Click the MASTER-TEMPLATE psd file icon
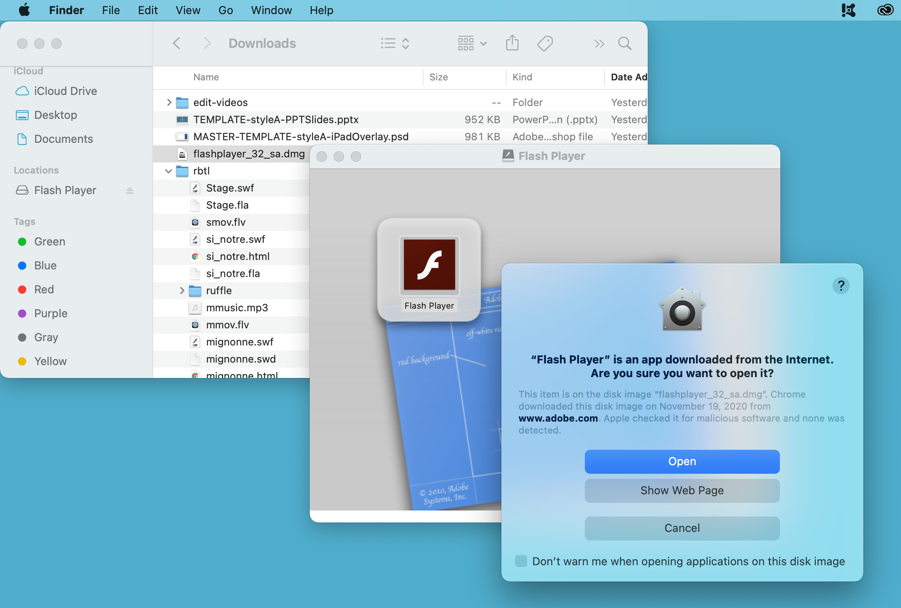The image size is (901, 608). [x=182, y=137]
